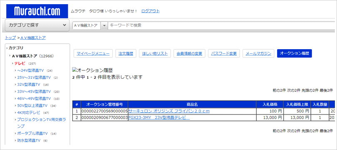The width and height of the screenshot is (337, 150).
Task: Click the ＡＶ機器ストア breadcrumb link
Action: point(33,37)
